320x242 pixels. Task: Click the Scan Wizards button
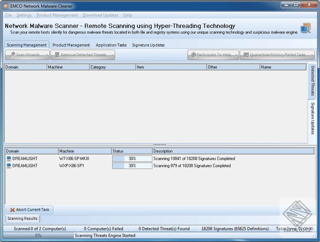27,55
